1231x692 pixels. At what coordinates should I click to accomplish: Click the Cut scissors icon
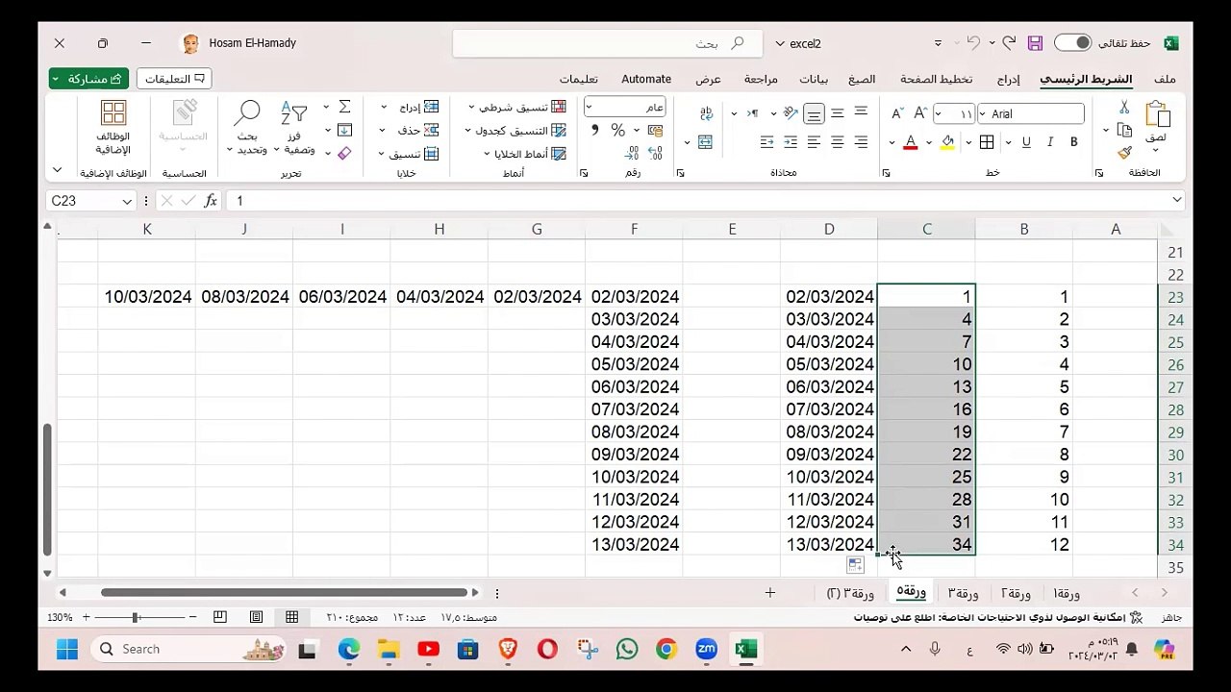pos(1124,107)
